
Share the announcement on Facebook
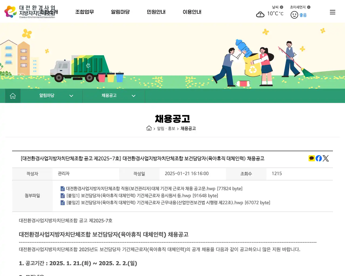(319, 158)
